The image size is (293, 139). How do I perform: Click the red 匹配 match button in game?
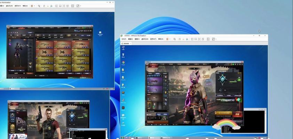coord(237,114)
